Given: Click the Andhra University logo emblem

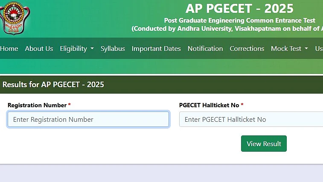Looking at the screenshot, I should (15, 18).
